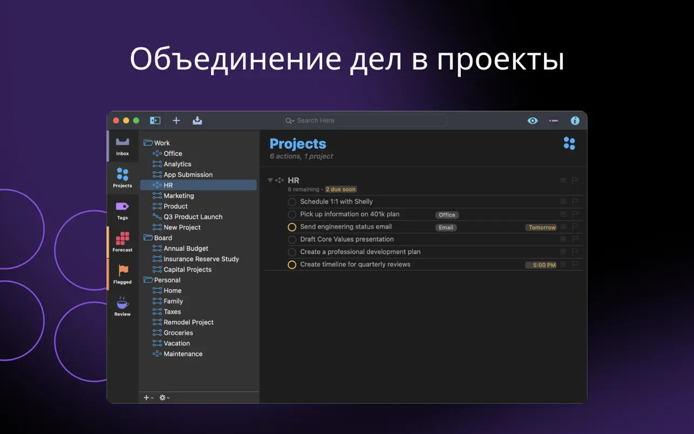Open the Forecast perspective icon
The width and height of the screenshot is (694, 434).
click(123, 242)
